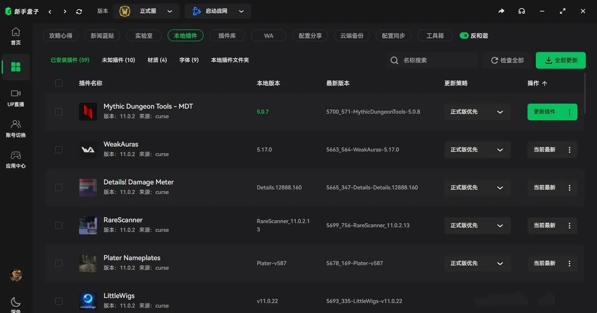Open update policy dropdown for Mythic Dungeon Tools
This screenshot has height=313, width=597.
[x=477, y=112]
